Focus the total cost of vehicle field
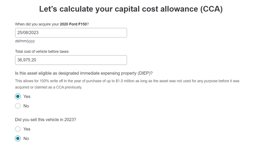268x156 pixels. click(x=71, y=60)
